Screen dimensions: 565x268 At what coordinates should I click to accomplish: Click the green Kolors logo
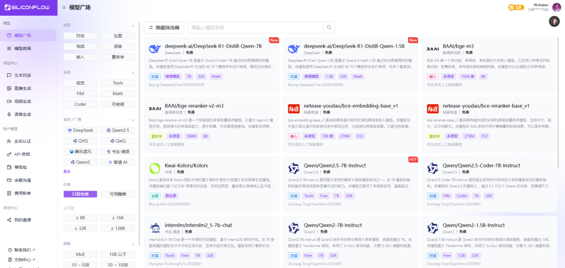coord(154,169)
